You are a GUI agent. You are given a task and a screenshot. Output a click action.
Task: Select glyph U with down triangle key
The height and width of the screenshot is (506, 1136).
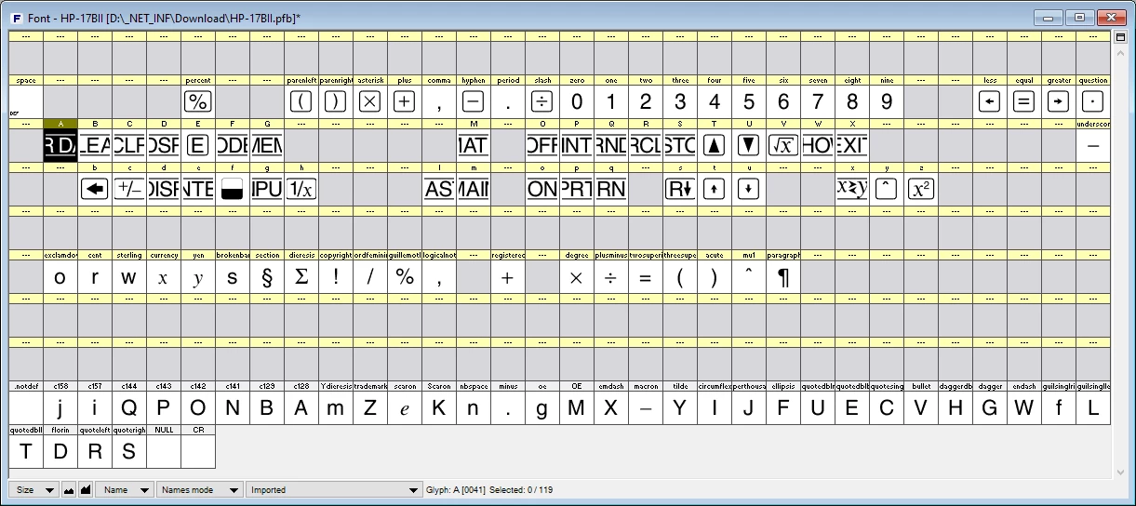click(749, 145)
